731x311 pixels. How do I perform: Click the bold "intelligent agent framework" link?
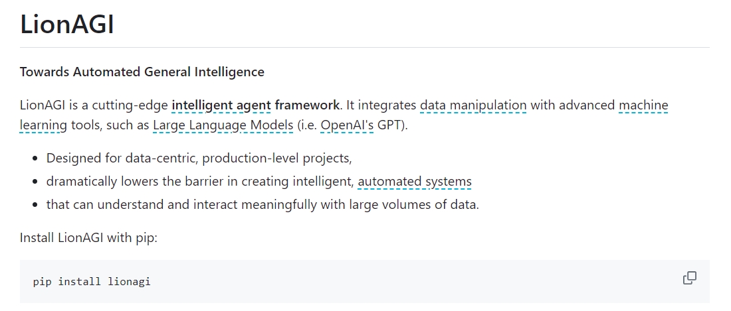click(x=256, y=105)
